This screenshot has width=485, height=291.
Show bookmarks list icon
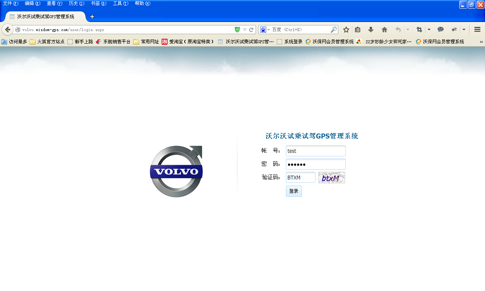358,30
